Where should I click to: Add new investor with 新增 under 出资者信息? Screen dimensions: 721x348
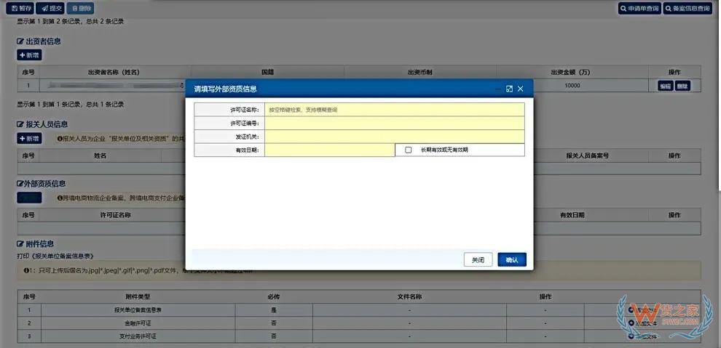[29, 55]
